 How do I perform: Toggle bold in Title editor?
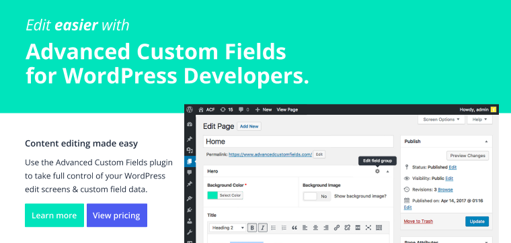tap(252, 228)
